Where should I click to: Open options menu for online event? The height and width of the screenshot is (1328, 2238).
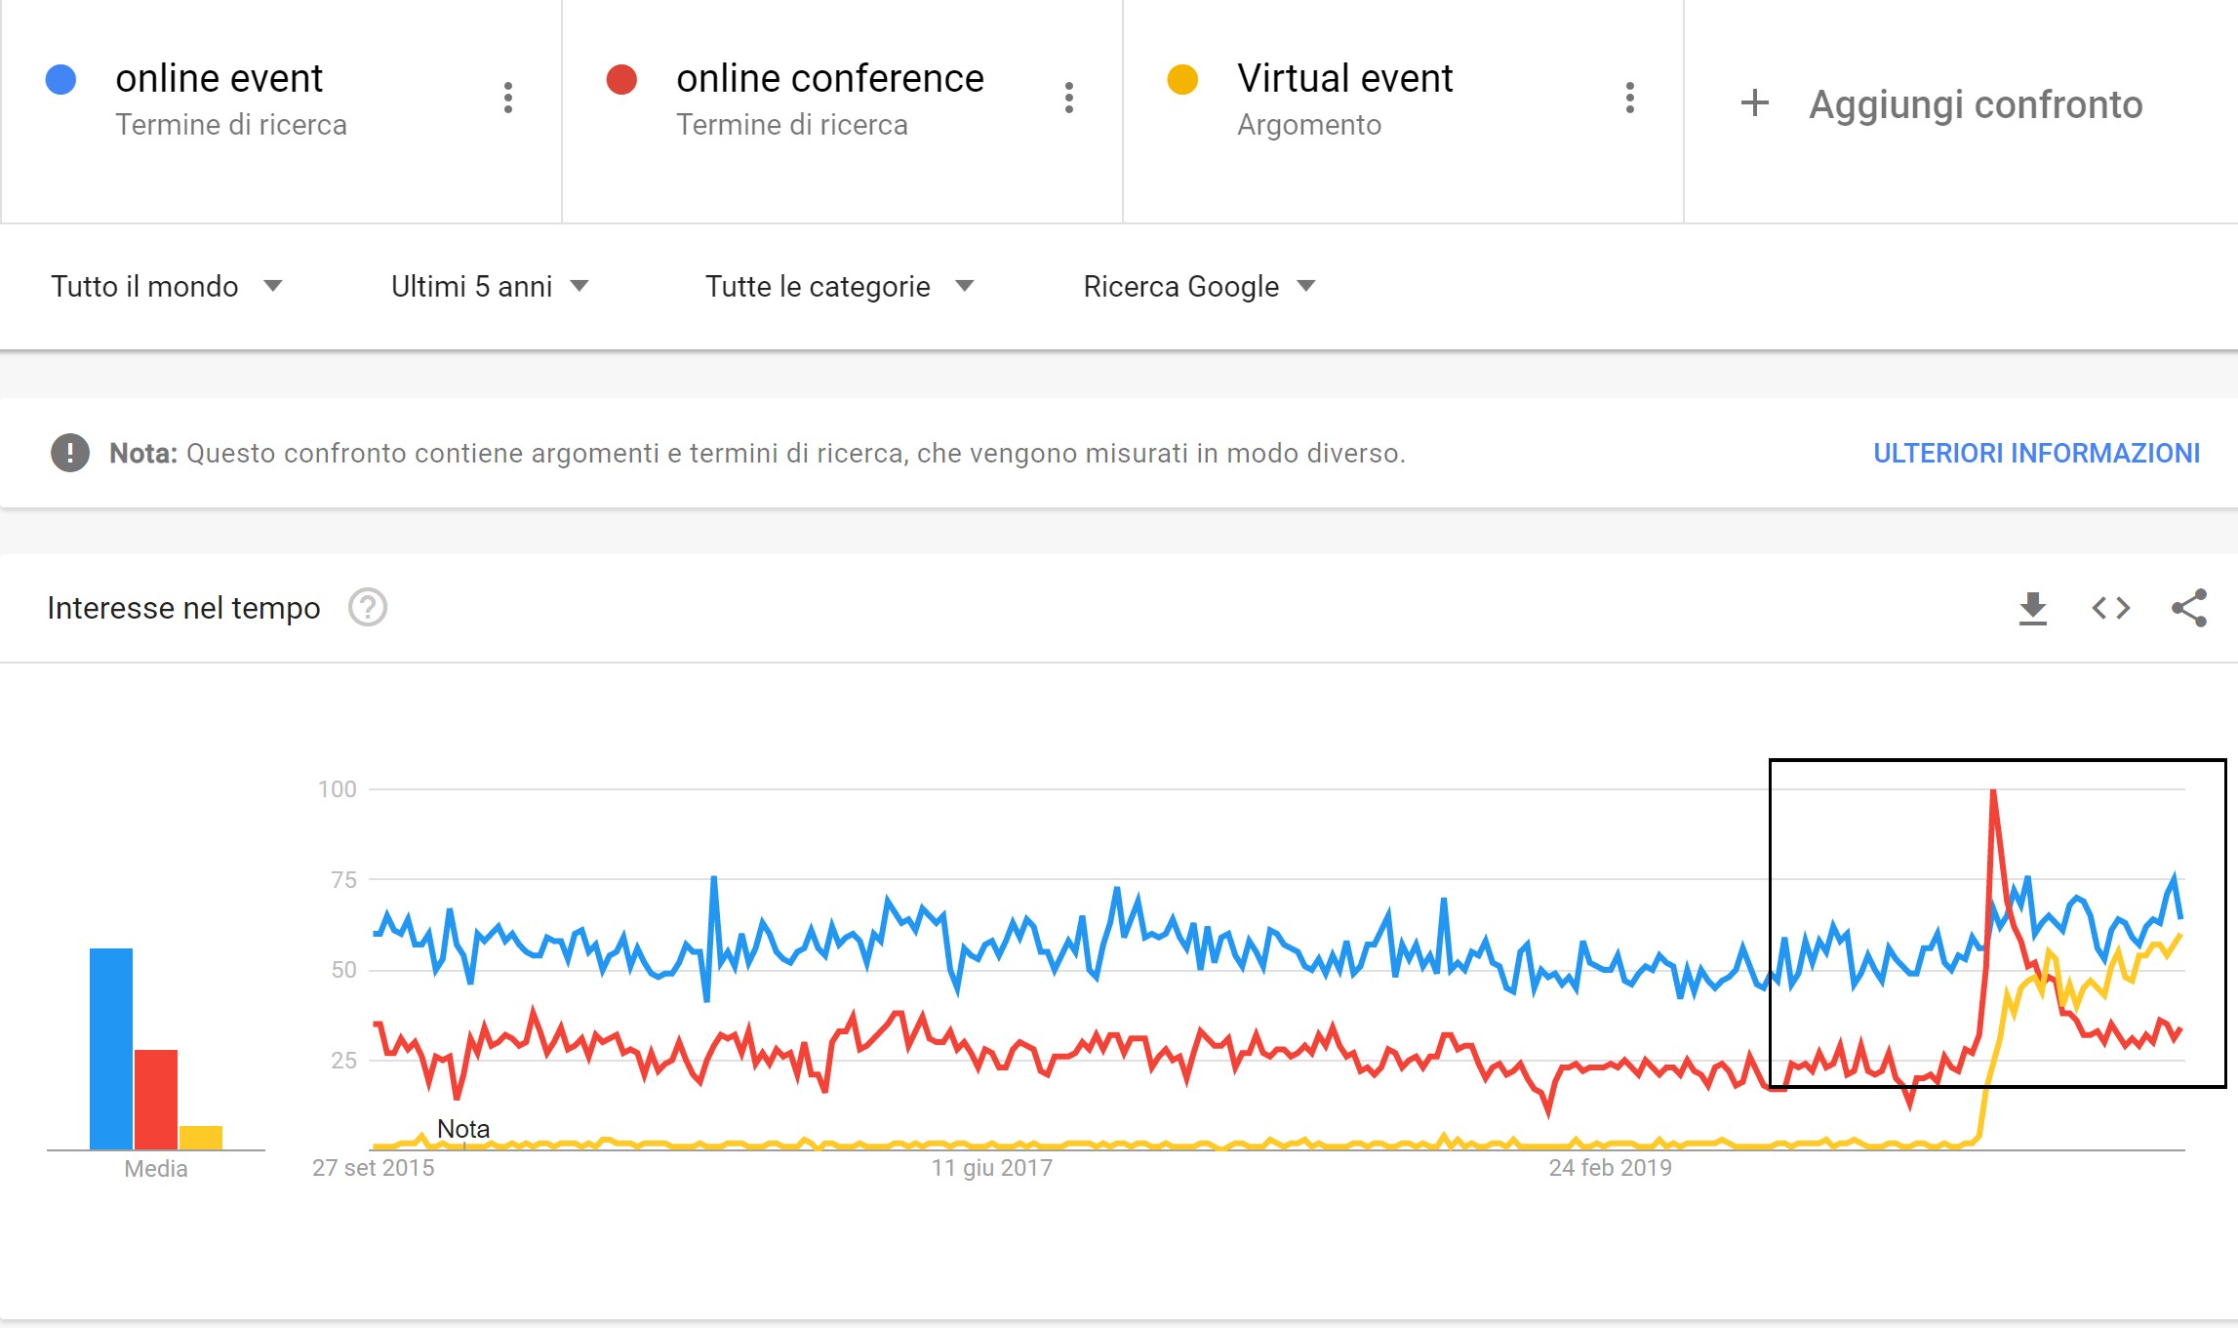(x=508, y=98)
